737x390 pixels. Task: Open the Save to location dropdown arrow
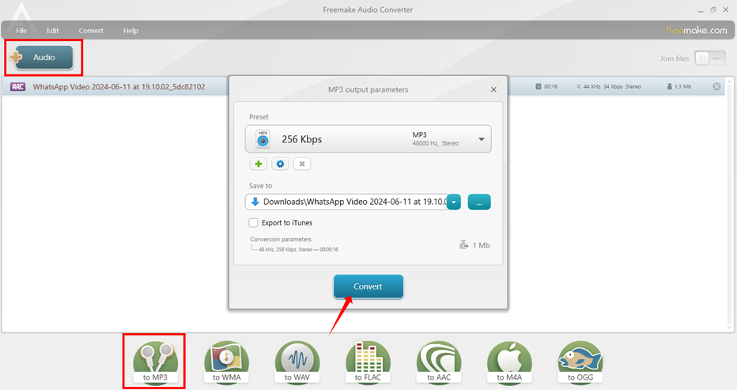tap(454, 202)
